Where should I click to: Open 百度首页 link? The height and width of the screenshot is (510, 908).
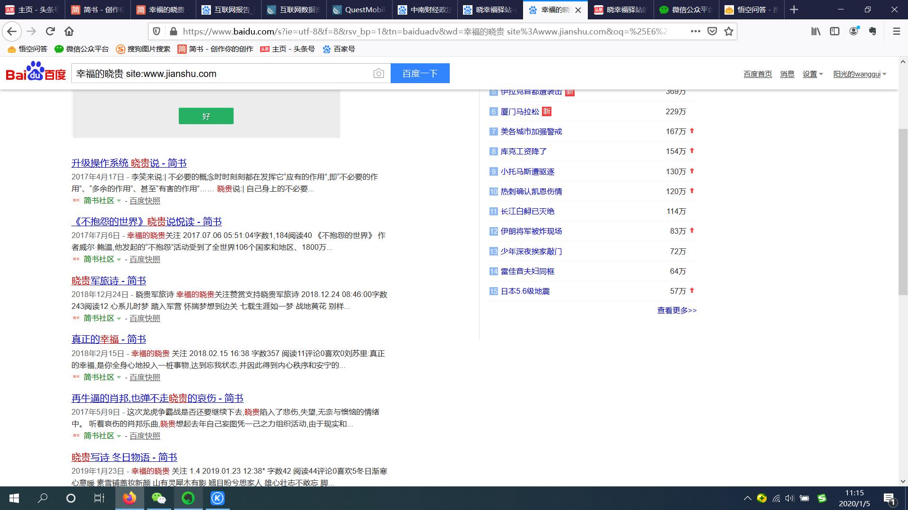pos(758,74)
